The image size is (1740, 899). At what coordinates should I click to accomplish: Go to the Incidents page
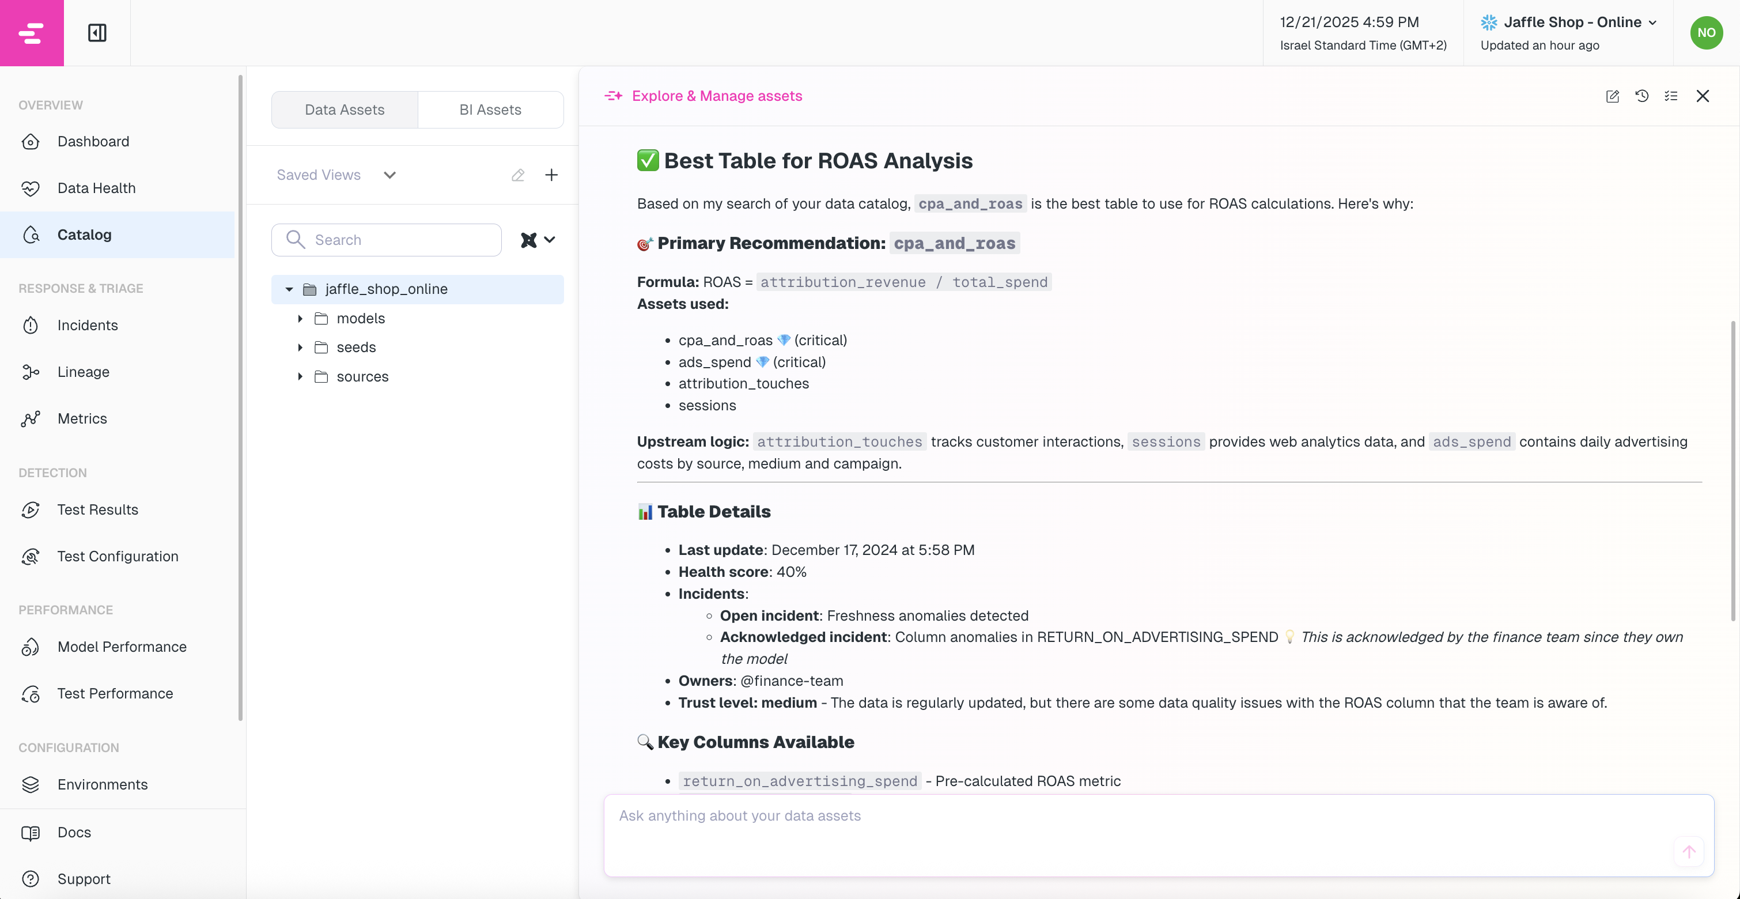tap(87, 325)
